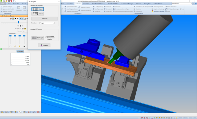The width and height of the screenshot is (197, 119).
Task: Open the Datei application menu
Action: point(3,4)
